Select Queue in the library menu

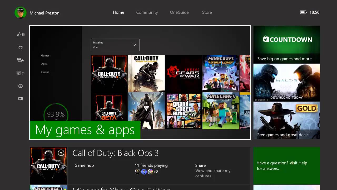click(45, 72)
